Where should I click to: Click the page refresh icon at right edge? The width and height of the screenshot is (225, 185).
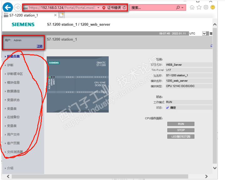(x=211, y=46)
